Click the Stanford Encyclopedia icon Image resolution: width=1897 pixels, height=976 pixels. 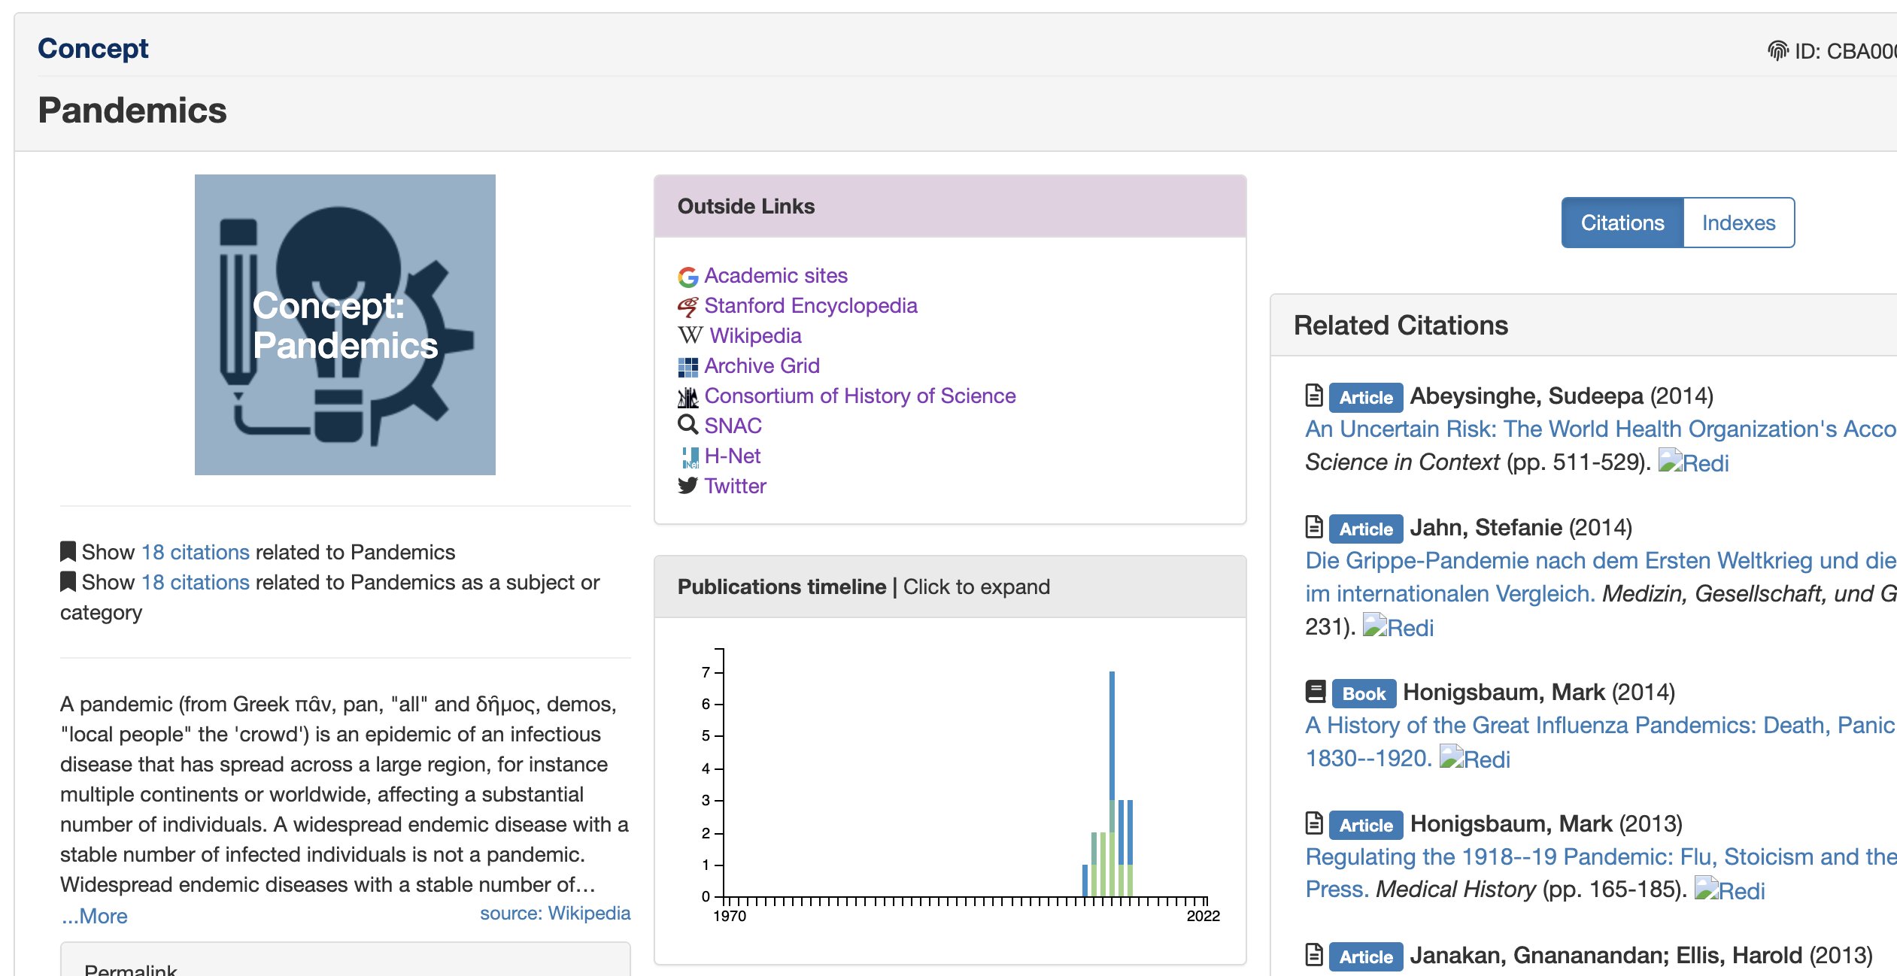(687, 306)
